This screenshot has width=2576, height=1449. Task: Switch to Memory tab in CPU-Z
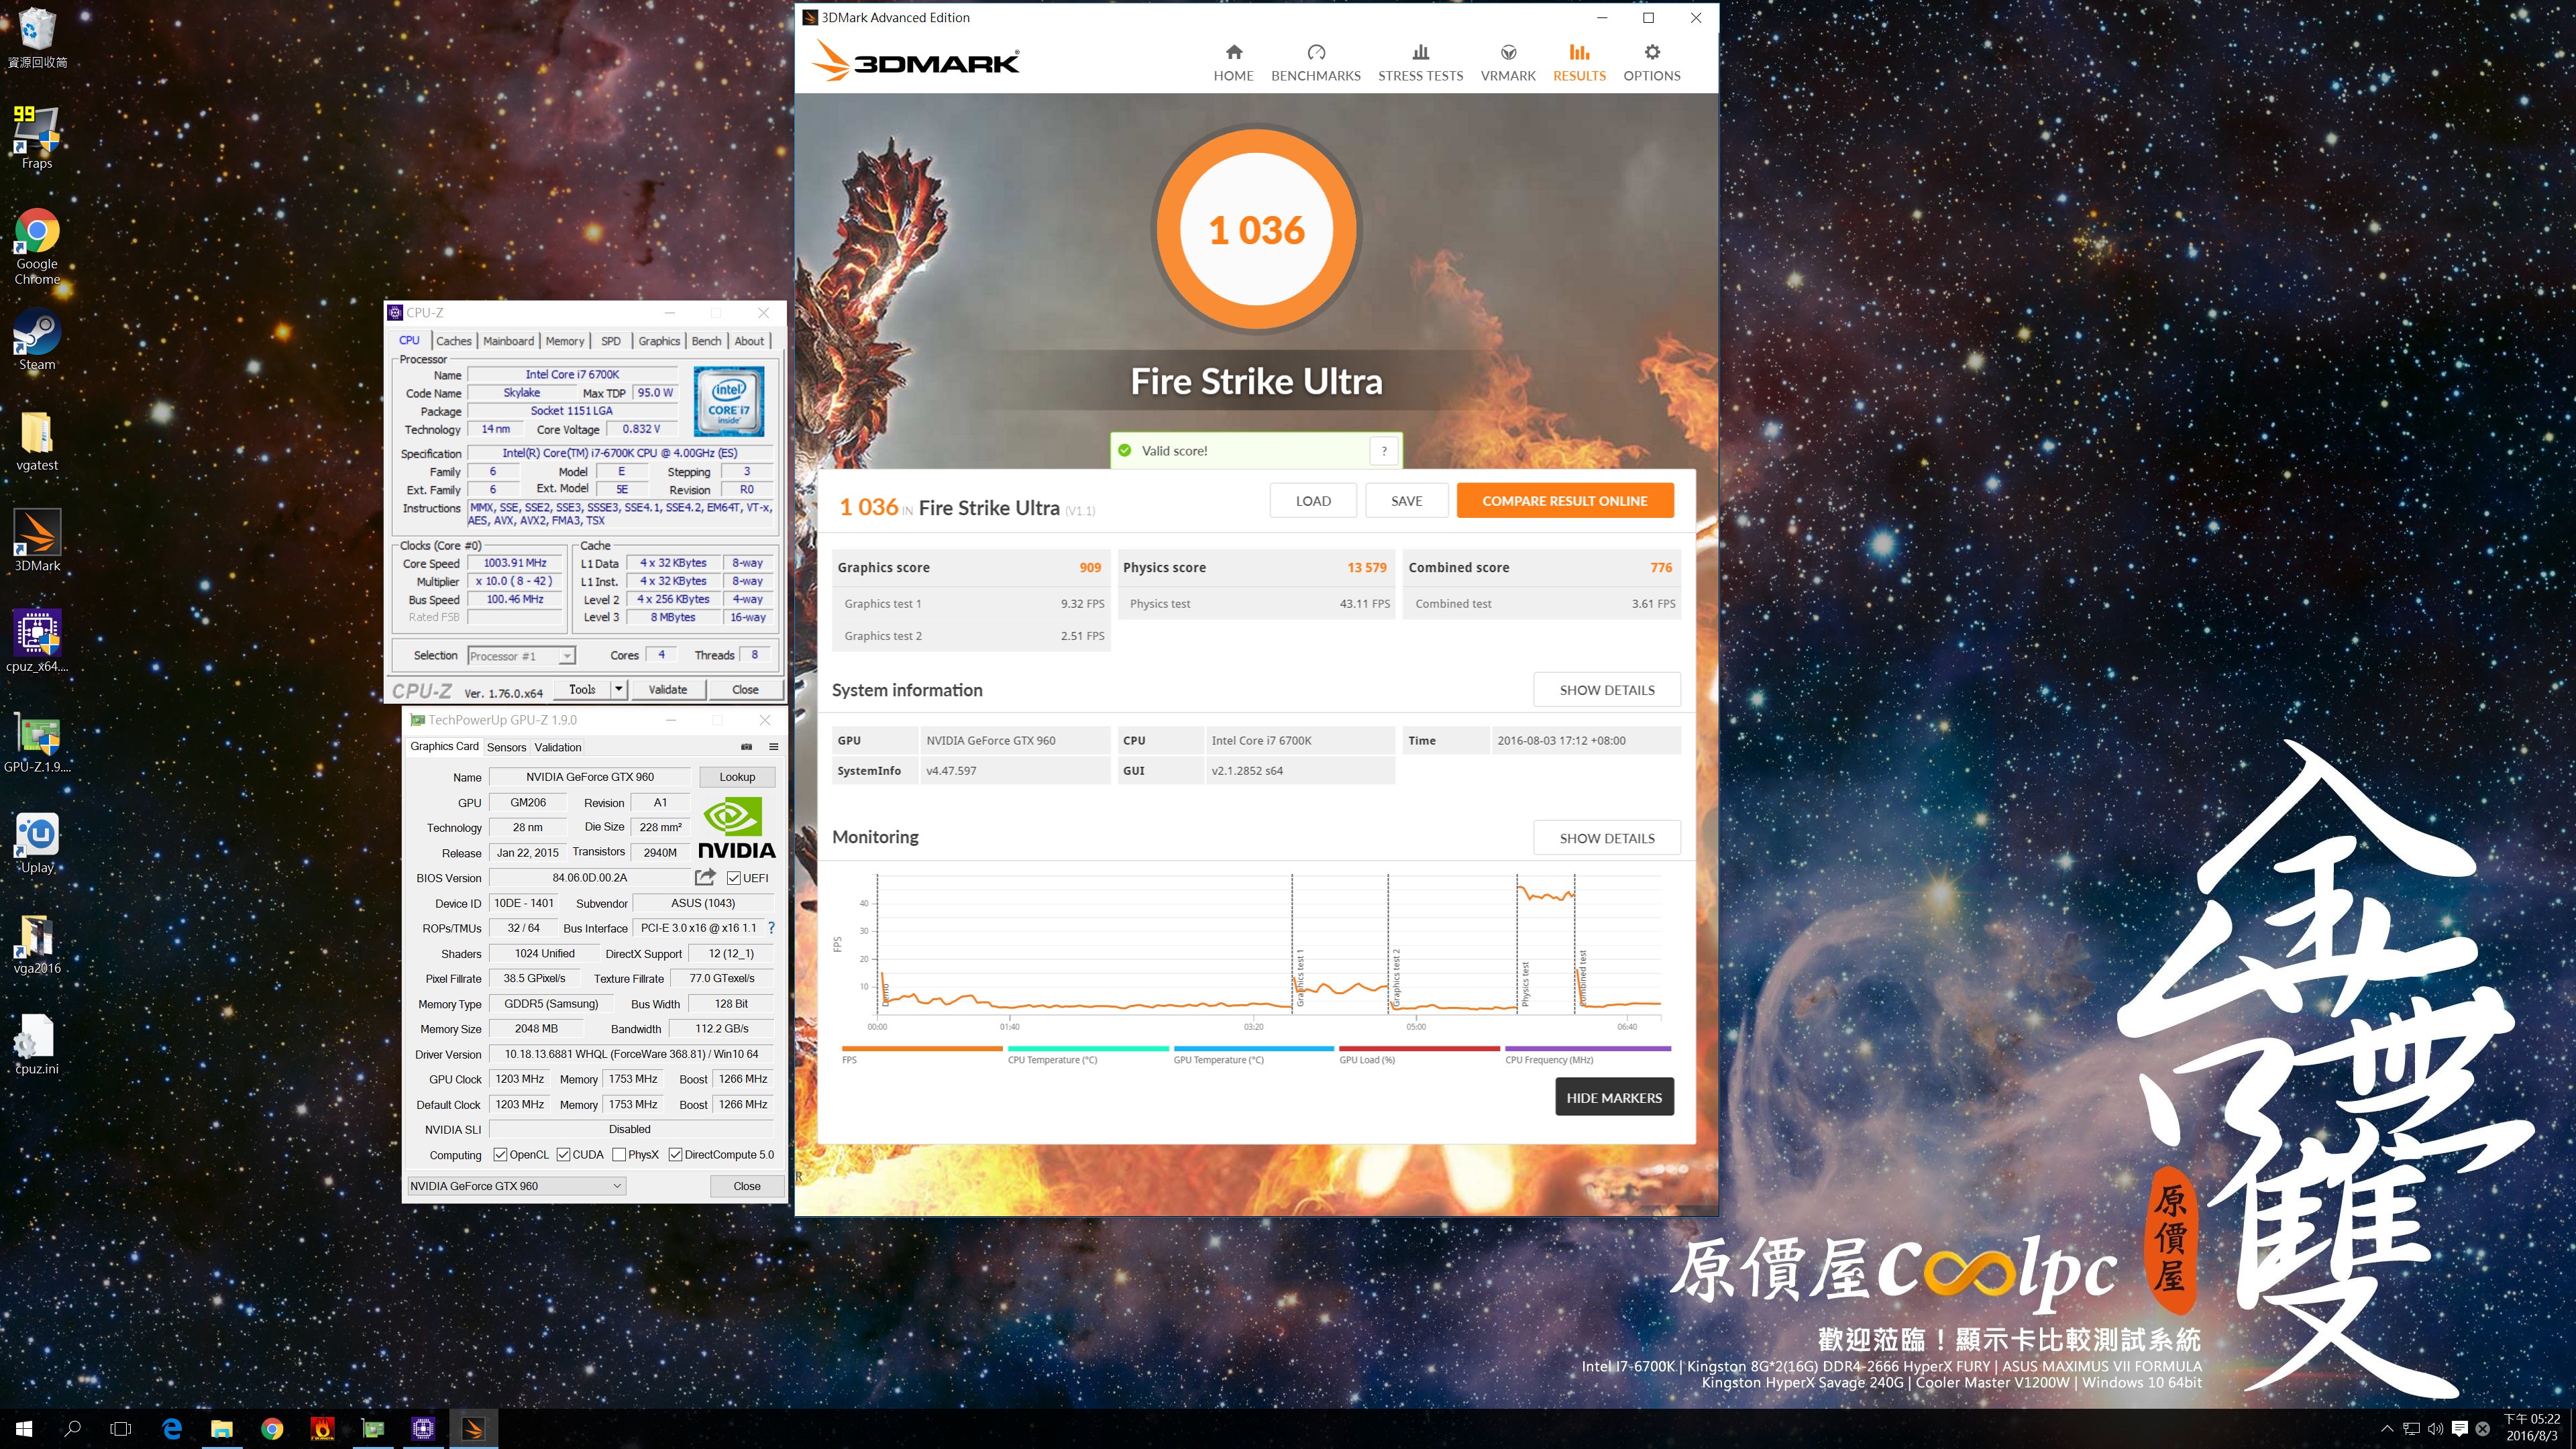tap(564, 341)
